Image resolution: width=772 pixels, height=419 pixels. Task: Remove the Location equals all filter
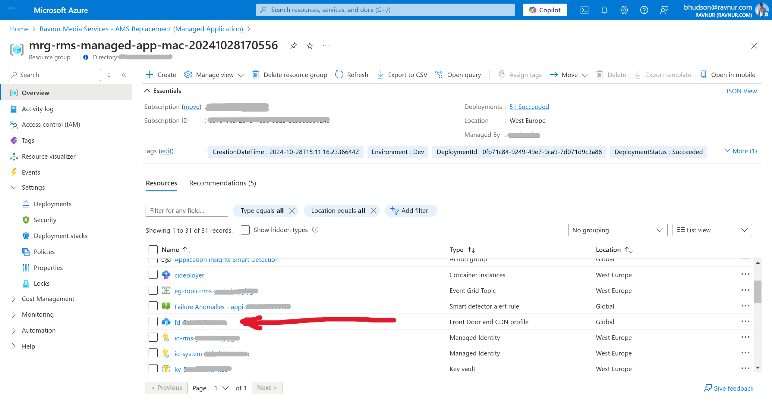[373, 211]
